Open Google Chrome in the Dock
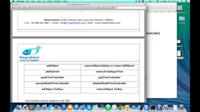The height and width of the screenshot is (112, 200). click(121, 107)
